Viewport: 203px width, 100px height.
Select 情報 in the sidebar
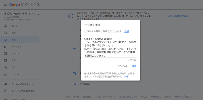click(20, 40)
